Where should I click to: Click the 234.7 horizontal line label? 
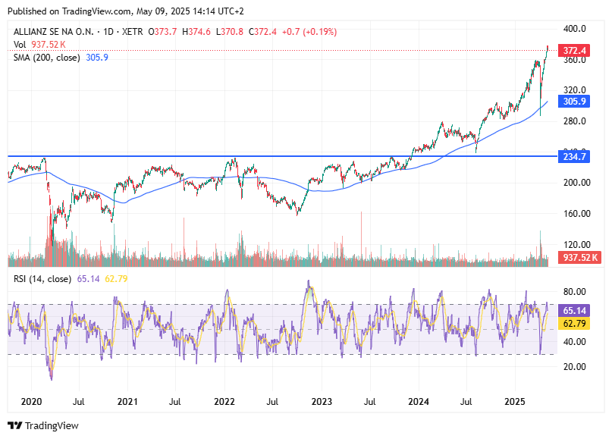[x=574, y=156]
